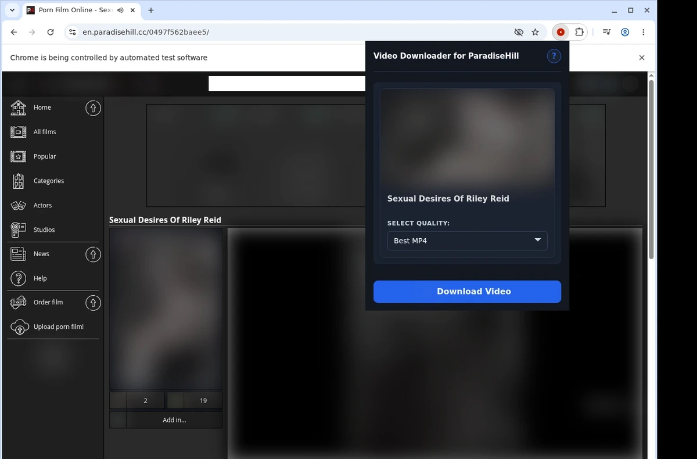The height and width of the screenshot is (459, 697).
Task: Open the media control toolbar icon
Action: [x=606, y=33]
